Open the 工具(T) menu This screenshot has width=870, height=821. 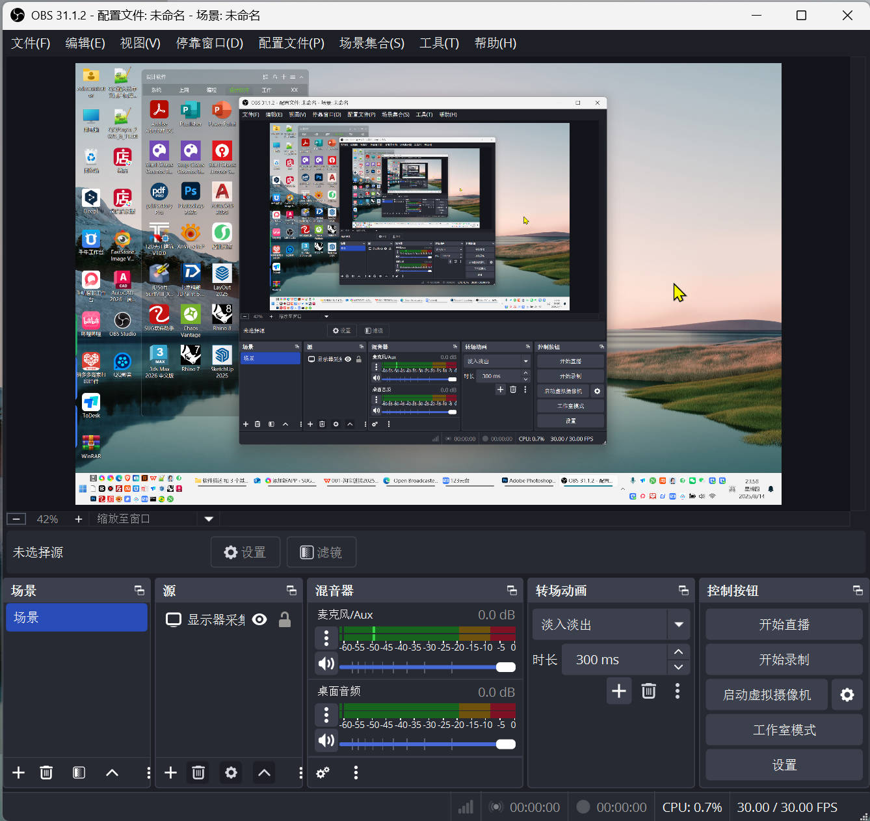pyautogui.click(x=439, y=43)
